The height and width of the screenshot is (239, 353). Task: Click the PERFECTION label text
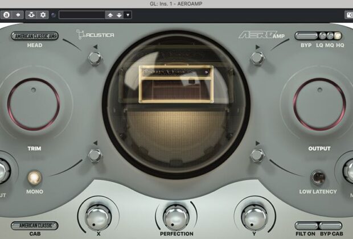pyautogui.click(x=176, y=234)
